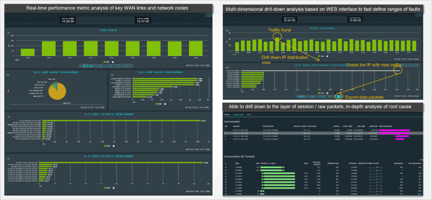Click the highlighted export data packets icon
Image resolution: width=432 pixels, height=200 pixels.
[x=339, y=96]
